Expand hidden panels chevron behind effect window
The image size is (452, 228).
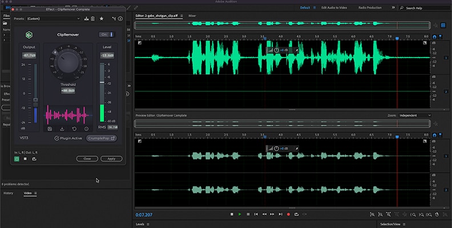tap(129, 86)
